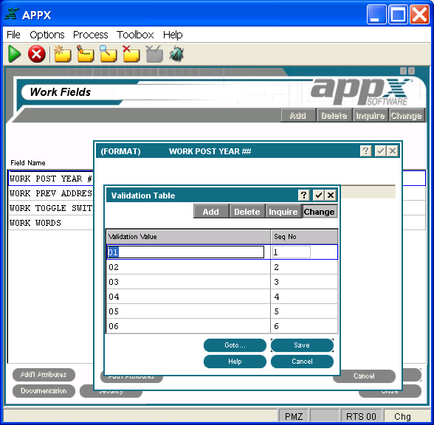This screenshot has width=434, height=425.
Task: Click the Save button
Action: [302, 345]
